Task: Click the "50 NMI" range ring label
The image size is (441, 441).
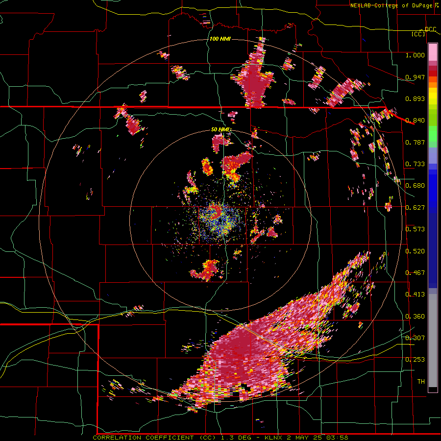Action: [x=221, y=129]
